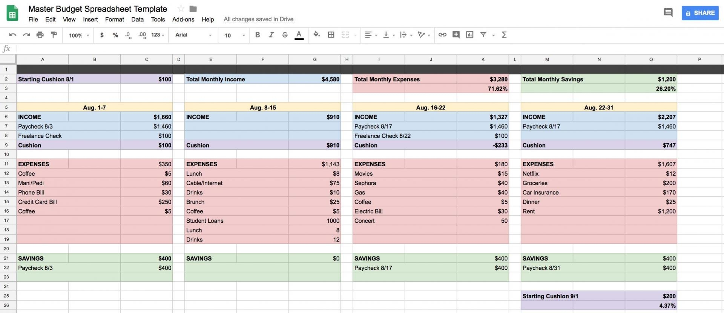Click the blue SHARE button
Viewport: 724px width, 313px height.
click(700, 13)
